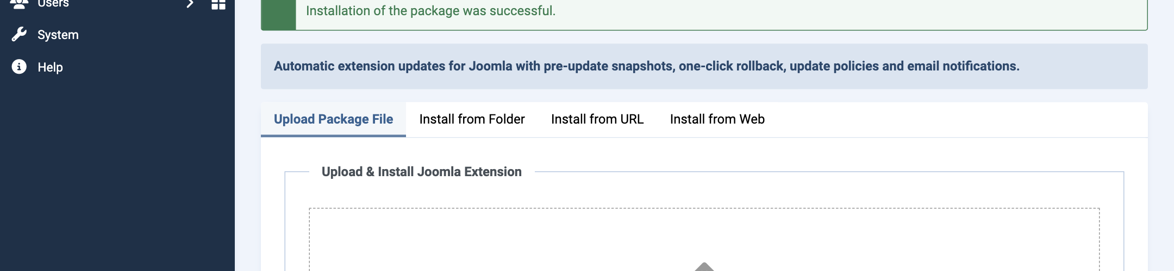Switch to Upload Package File tab

pyautogui.click(x=333, y=119)
